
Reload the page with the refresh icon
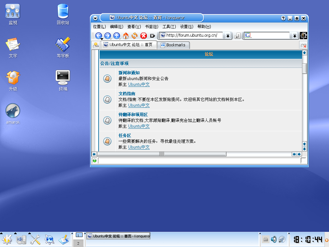pos(135,35)
